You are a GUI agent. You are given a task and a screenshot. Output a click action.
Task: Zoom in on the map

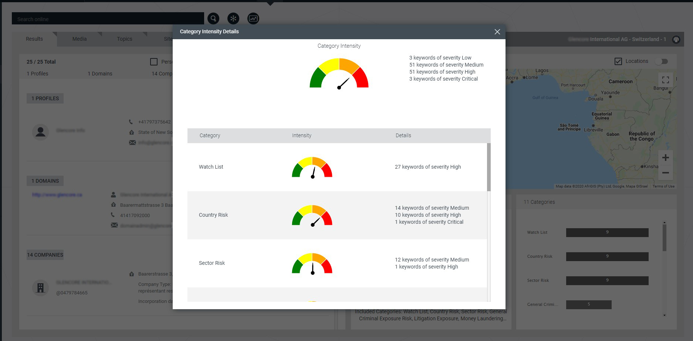click(665, 158)
